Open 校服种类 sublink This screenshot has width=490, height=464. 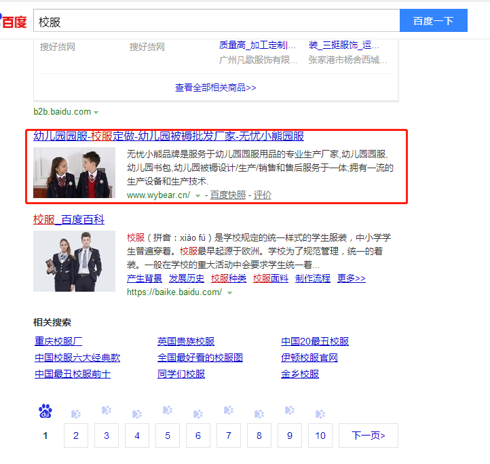[x=229, y=278]
